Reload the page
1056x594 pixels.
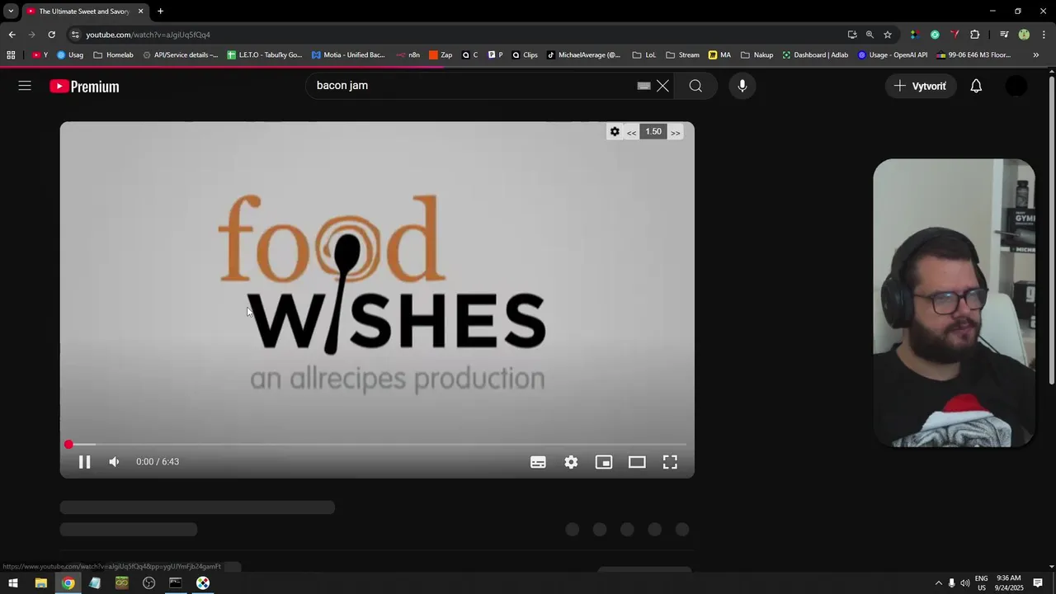point(51,35)
